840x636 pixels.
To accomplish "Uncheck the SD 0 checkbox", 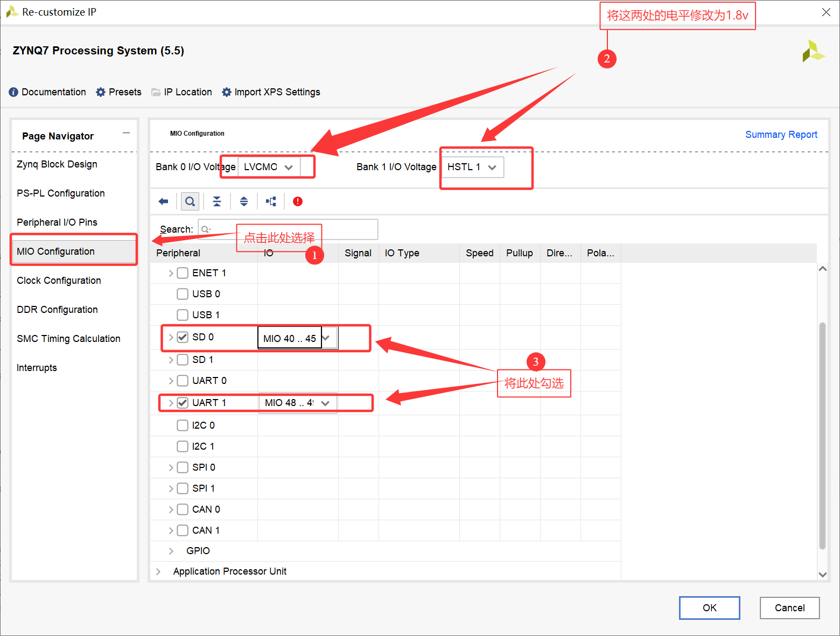I will pyautogui.click(x=183, y=337).
